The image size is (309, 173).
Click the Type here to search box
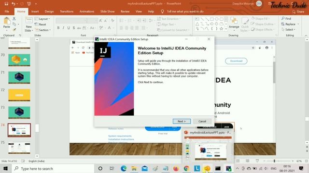[x=53, y=169]
